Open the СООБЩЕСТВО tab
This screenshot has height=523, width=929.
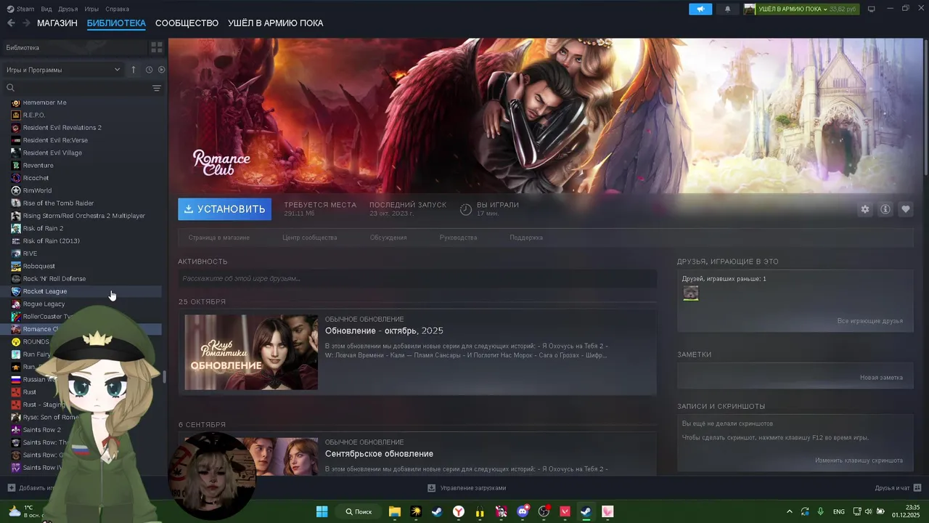187,23
